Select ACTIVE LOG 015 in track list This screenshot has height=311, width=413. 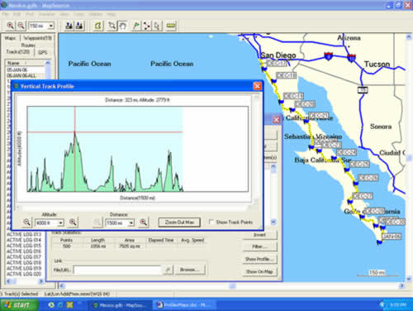tap(24, 246)
